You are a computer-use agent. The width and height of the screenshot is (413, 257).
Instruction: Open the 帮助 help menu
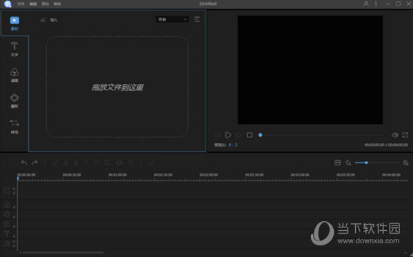coord(57,4)
